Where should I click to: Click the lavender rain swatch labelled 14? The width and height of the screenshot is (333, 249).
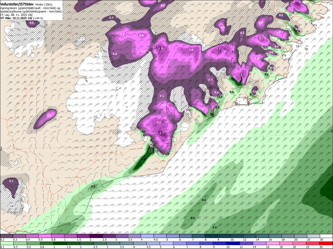(x=259, y=243)
